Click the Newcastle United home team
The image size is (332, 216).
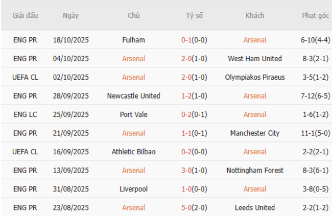(x=134, y=96)
